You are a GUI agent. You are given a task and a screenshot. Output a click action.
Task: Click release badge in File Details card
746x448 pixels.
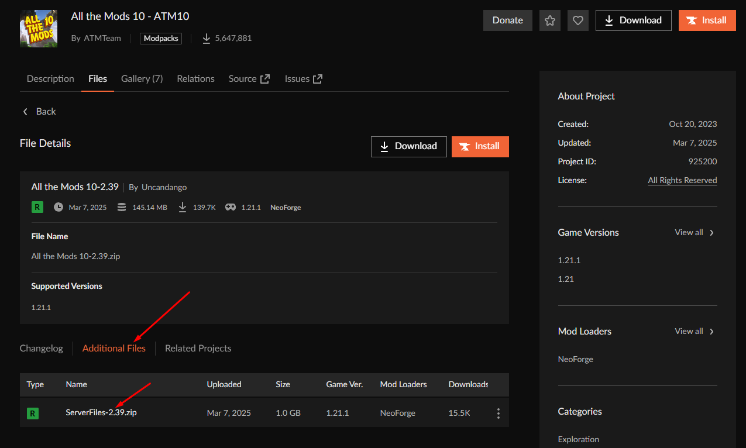pyautogui.click(x=37, y=207)
